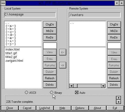Select title1.gif in local files
This screenshot has width=125, height=112.
11,53
